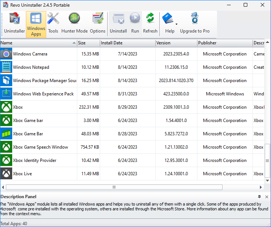Click version "2023.814.1020.370" cell
This screenshot has height=227, width=271.
(176, 81)
